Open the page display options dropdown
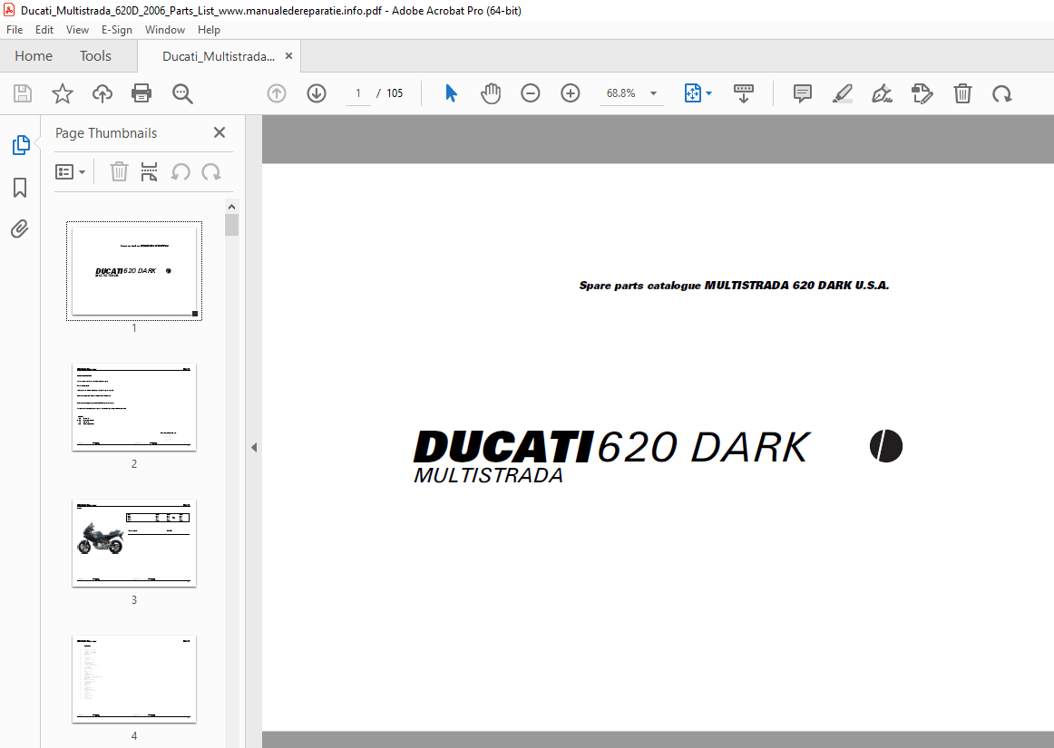The image size is (1054, 748). pos(708,92)
